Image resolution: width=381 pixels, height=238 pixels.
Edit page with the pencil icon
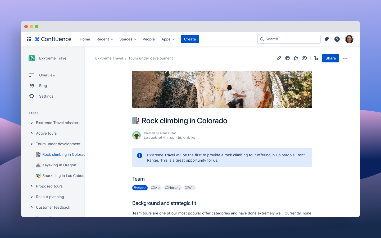pos(279,58)
